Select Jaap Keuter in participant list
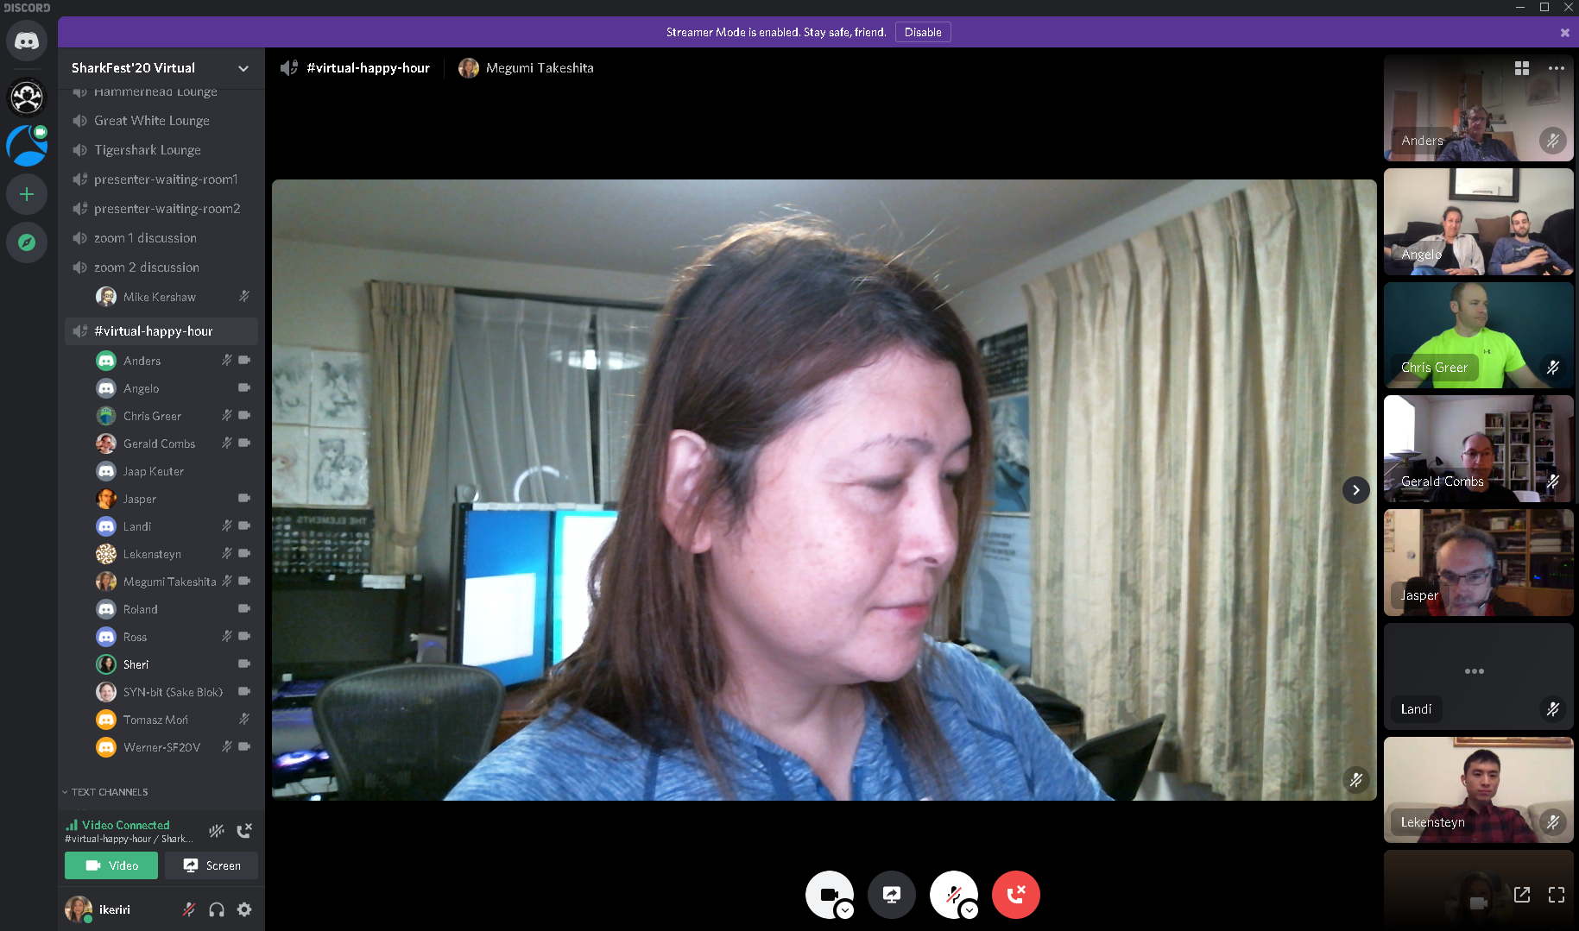1579x931 pixels. point(174,471)
